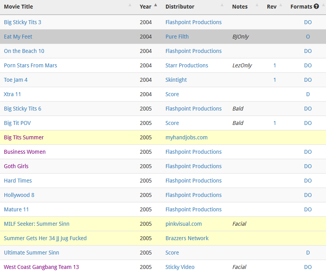Click the D format in Xtra 11 row

pos(308,94)
